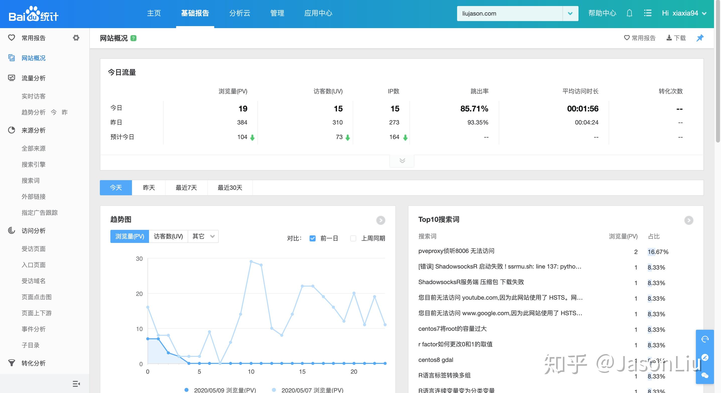Viewport: 721px width, 393px height.
Task: Click the WeChat floating icon
Action: coord(705,375)
